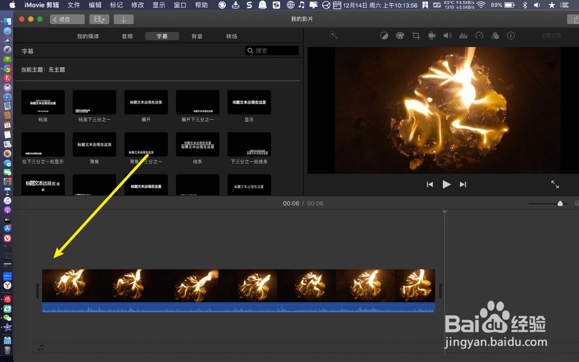The height and width of the screenshot is (362, 579).
Task: Open Launchpad rocket from the Dock
Action: [x=8, y=50]
